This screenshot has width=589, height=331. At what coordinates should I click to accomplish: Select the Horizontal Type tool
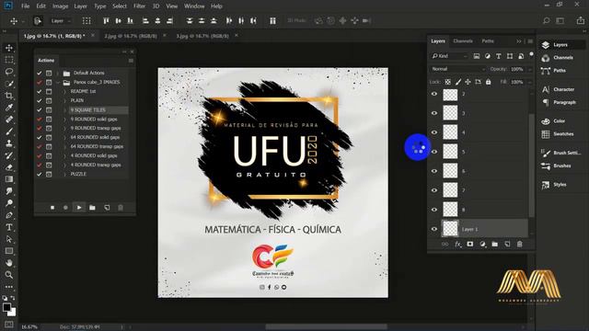tap(9, 227)
